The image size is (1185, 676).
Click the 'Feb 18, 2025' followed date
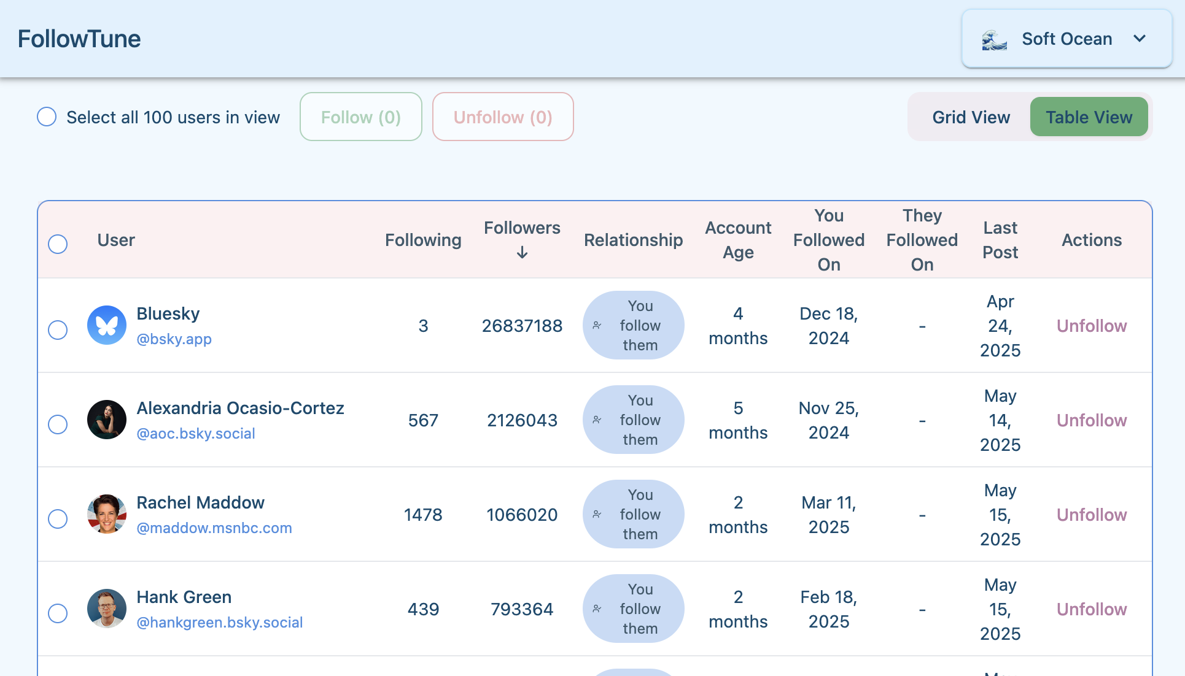coord(829,609)
